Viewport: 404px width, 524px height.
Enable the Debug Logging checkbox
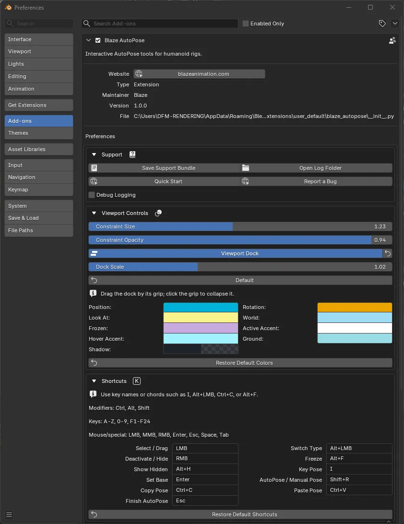click(x=92, y=195)
